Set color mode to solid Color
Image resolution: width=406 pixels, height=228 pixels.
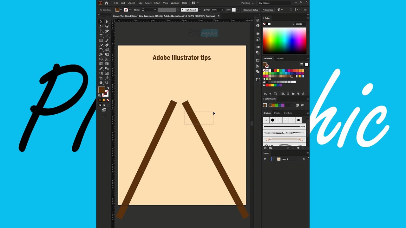(x=100, y=100)
